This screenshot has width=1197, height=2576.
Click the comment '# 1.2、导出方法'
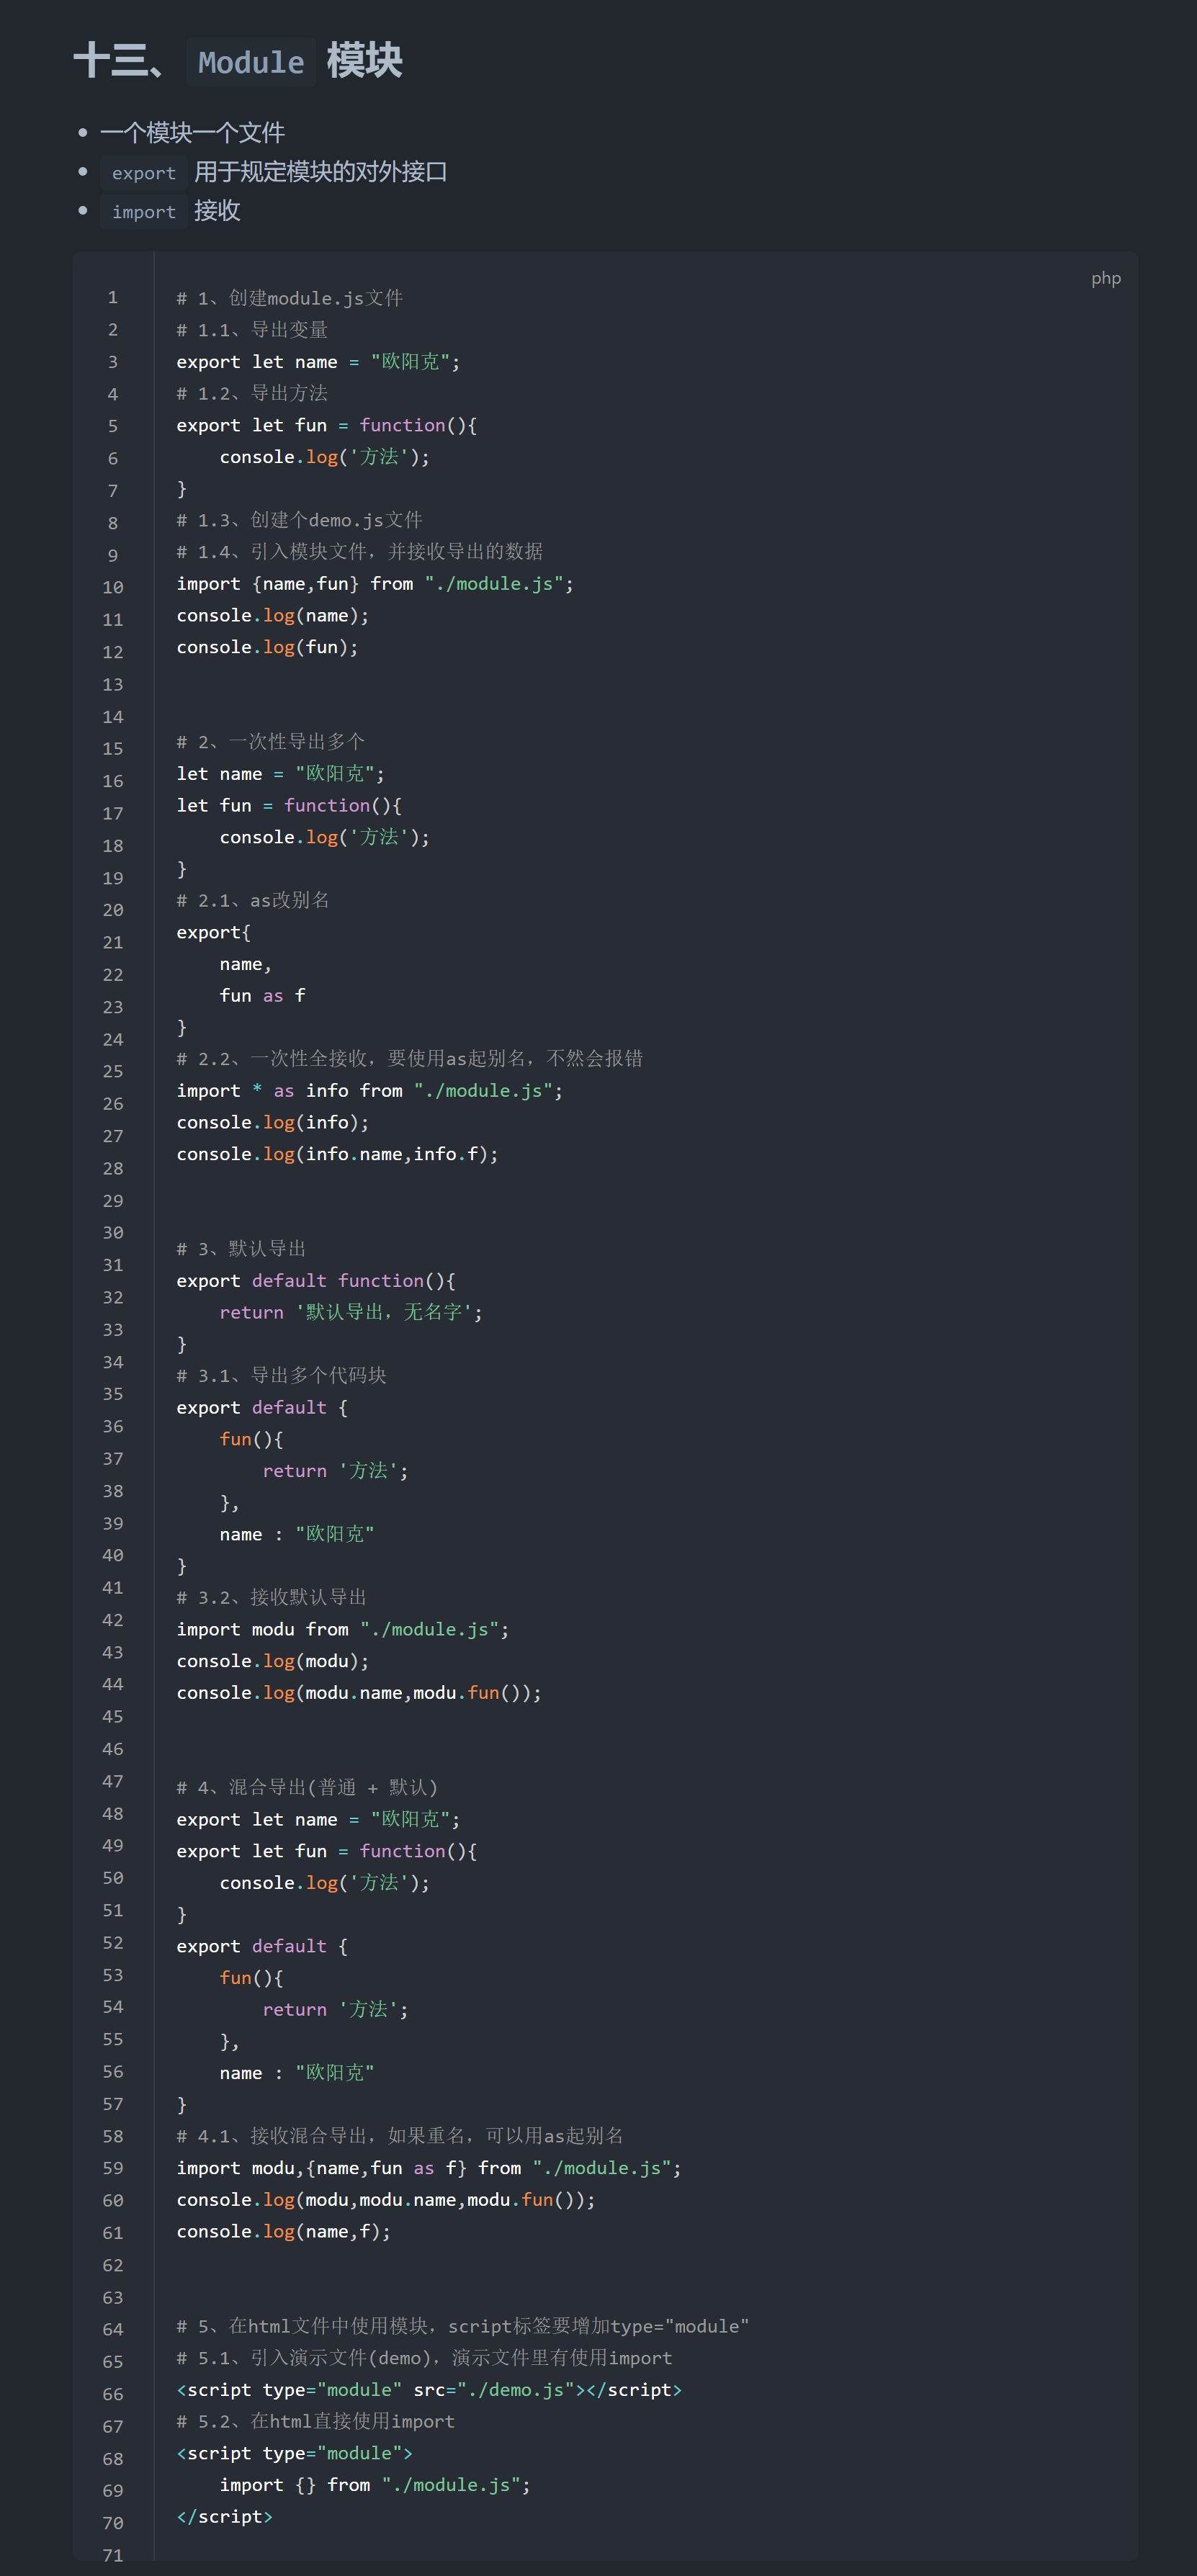pyautogui.click(x=252, y=393)
